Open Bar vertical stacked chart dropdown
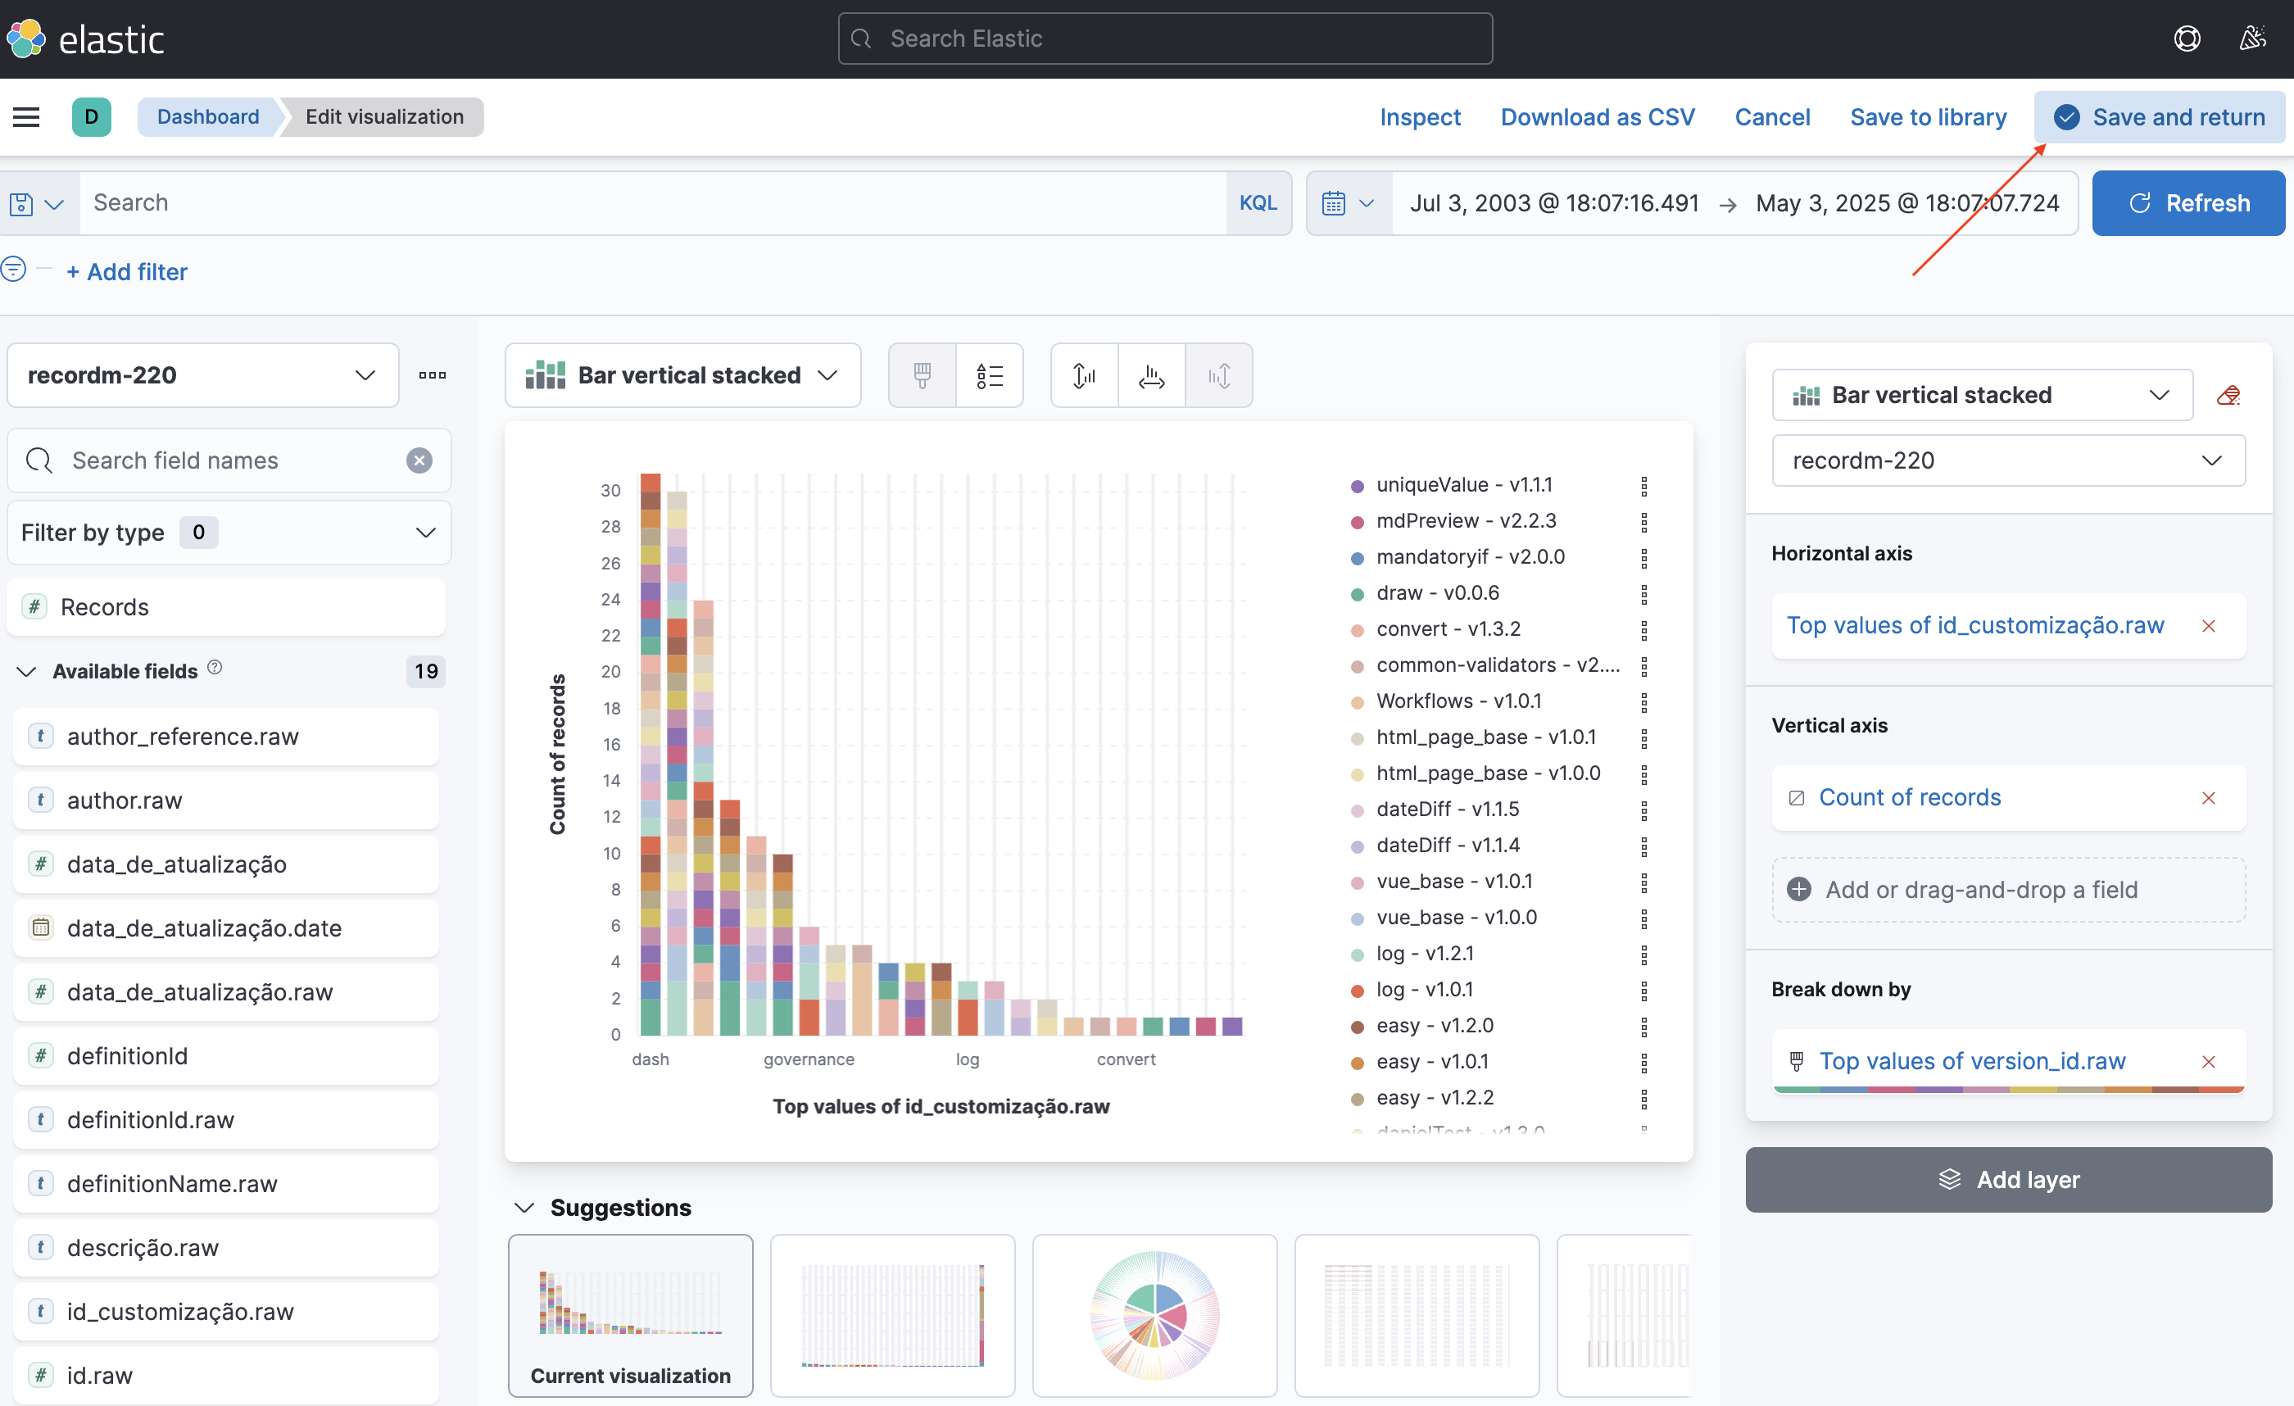This screenshot has height=1406, width=2294. coord(682,375)
